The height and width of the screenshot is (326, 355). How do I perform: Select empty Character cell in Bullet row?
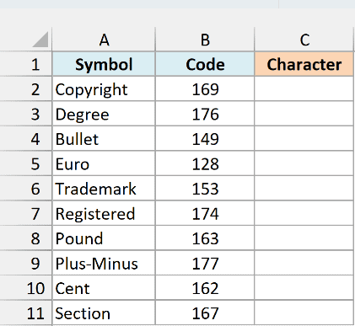coord(304,139)
